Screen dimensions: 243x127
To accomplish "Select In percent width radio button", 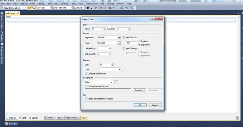I will (139, 45).
